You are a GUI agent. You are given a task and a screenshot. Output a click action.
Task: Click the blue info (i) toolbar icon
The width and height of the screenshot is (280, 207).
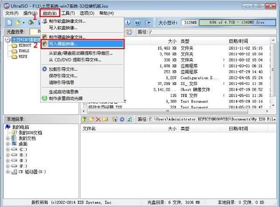pyautogui.click(x=128, y=22)
